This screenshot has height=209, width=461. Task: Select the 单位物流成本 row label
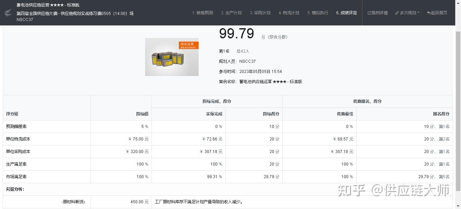[x=18, y=139]
